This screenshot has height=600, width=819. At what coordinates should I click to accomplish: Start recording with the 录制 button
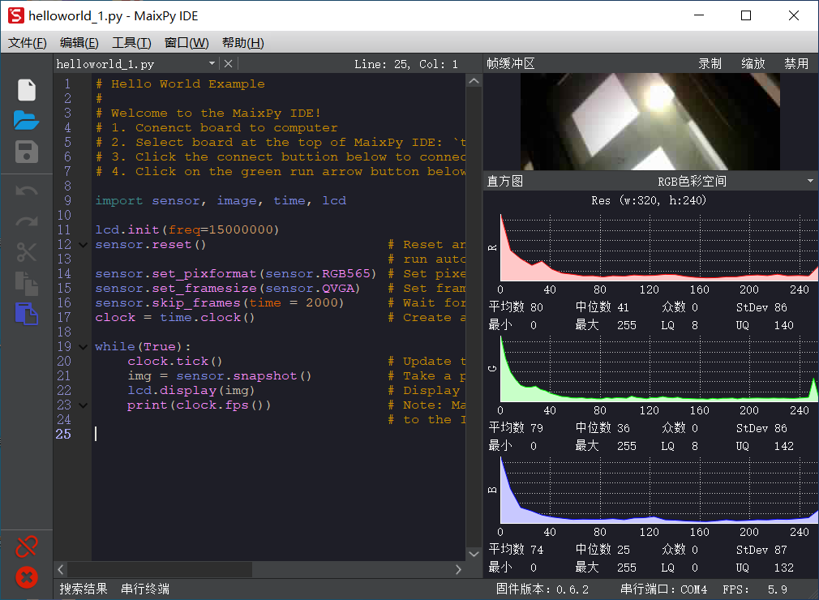[710, 62]
